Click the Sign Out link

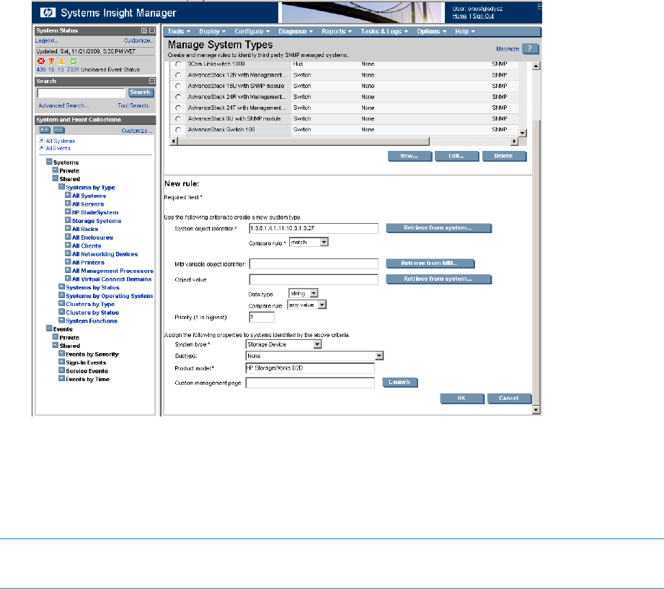point(483,16)
